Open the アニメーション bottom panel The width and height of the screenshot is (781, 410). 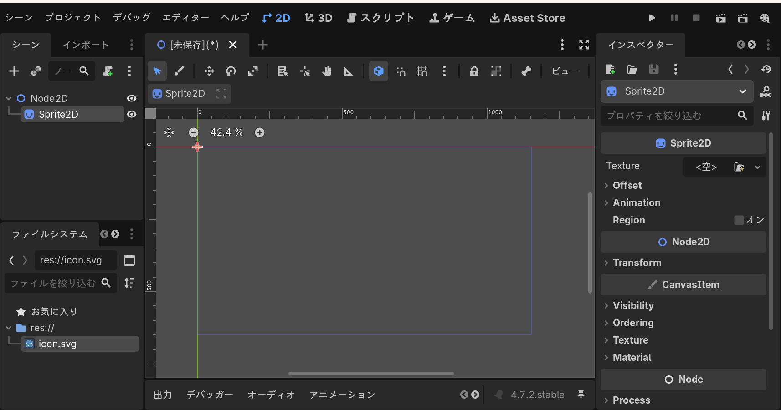[342, 395]
